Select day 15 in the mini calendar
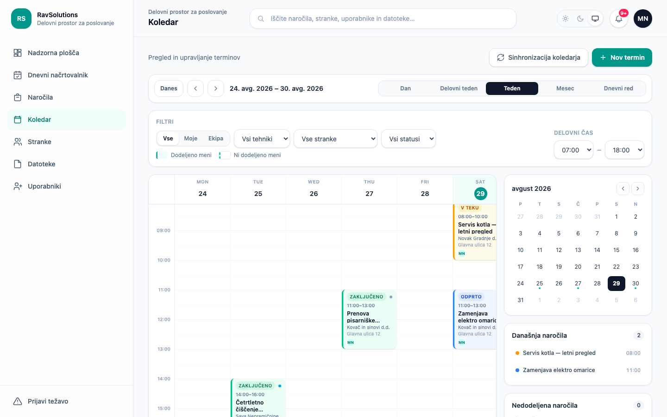 pyautogui.click(x=617, y=250)
